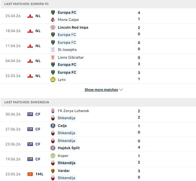Expand list with Show more matches
The image size is (196, 181).
(x=101, y=90)
